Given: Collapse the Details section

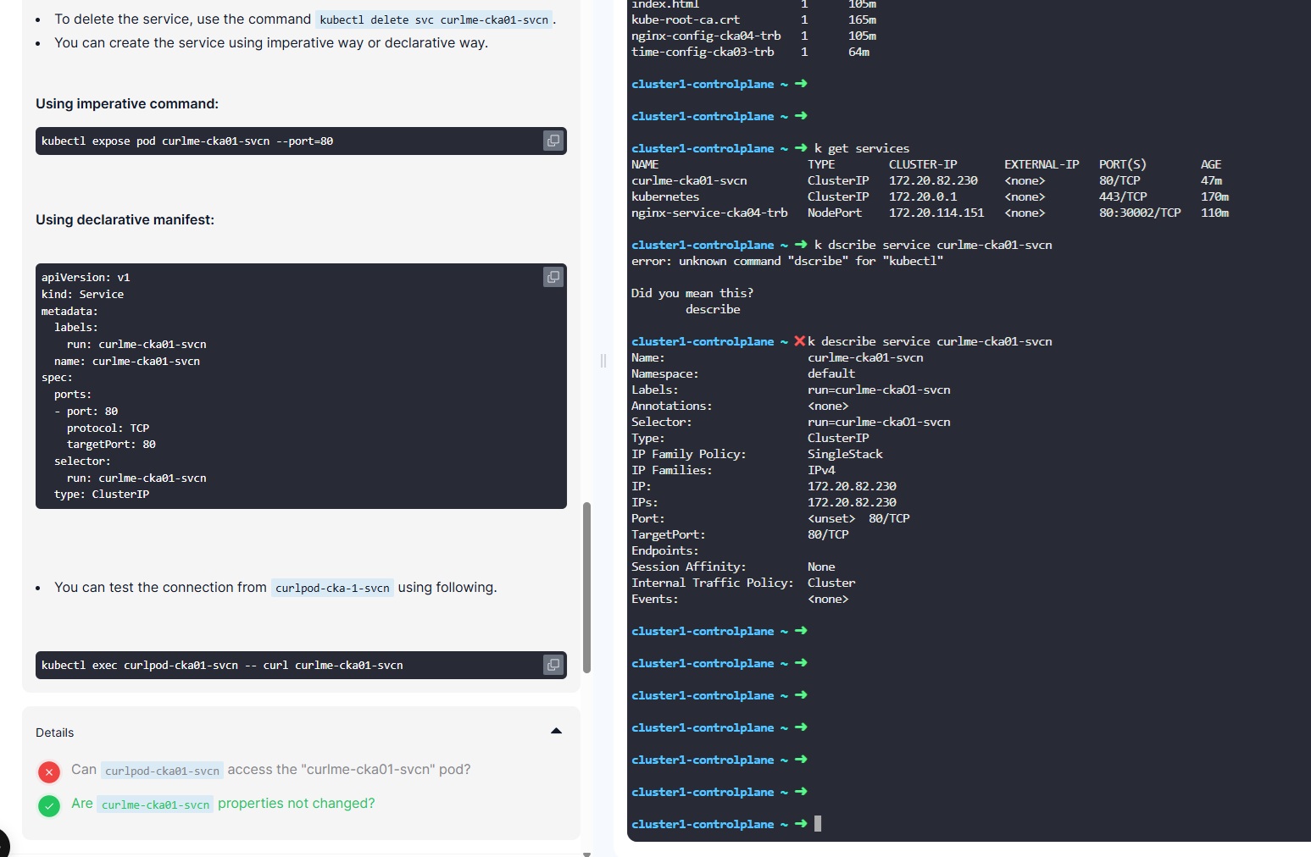Looking at the screenshot, I should (x=557, y=732).
